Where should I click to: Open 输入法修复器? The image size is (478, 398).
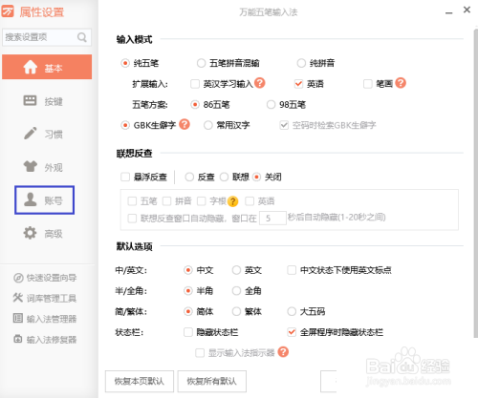coord(45,340)
